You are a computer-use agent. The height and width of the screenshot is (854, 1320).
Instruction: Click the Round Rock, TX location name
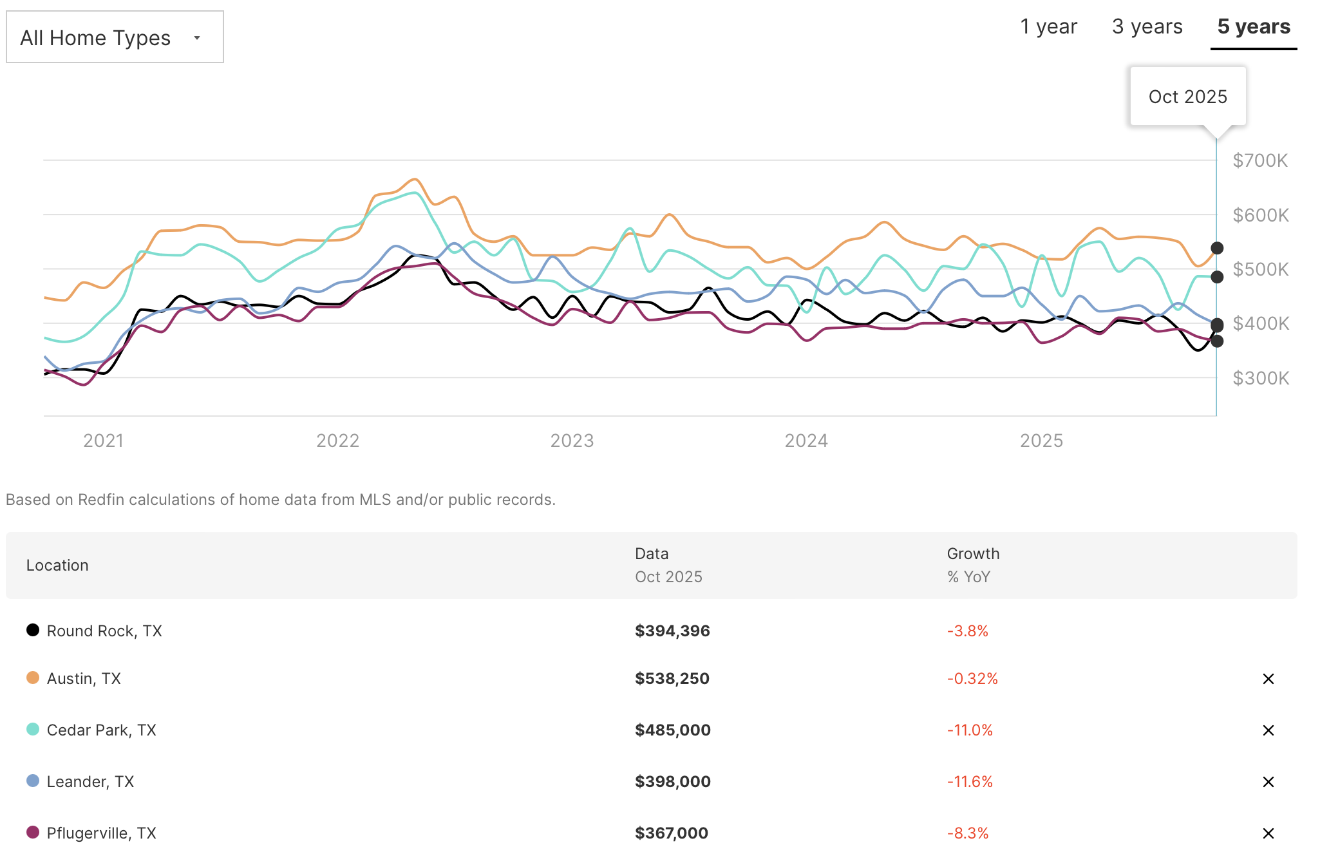(104, 631)
